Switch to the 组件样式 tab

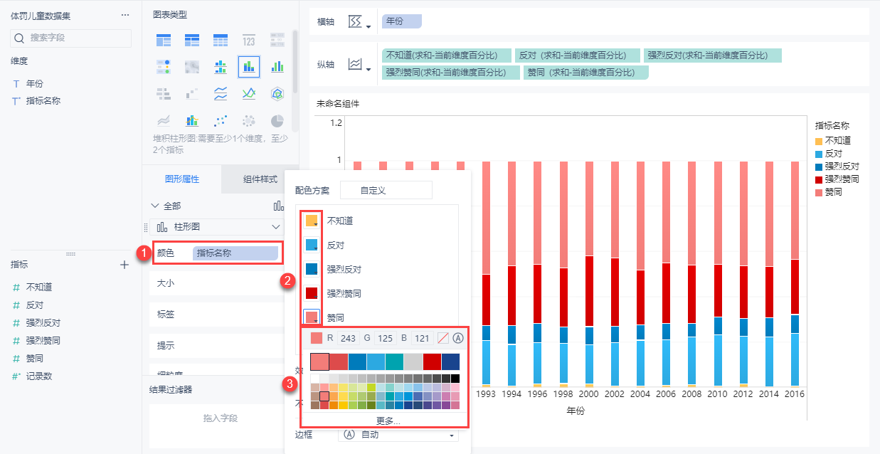[x=260, y=179]
